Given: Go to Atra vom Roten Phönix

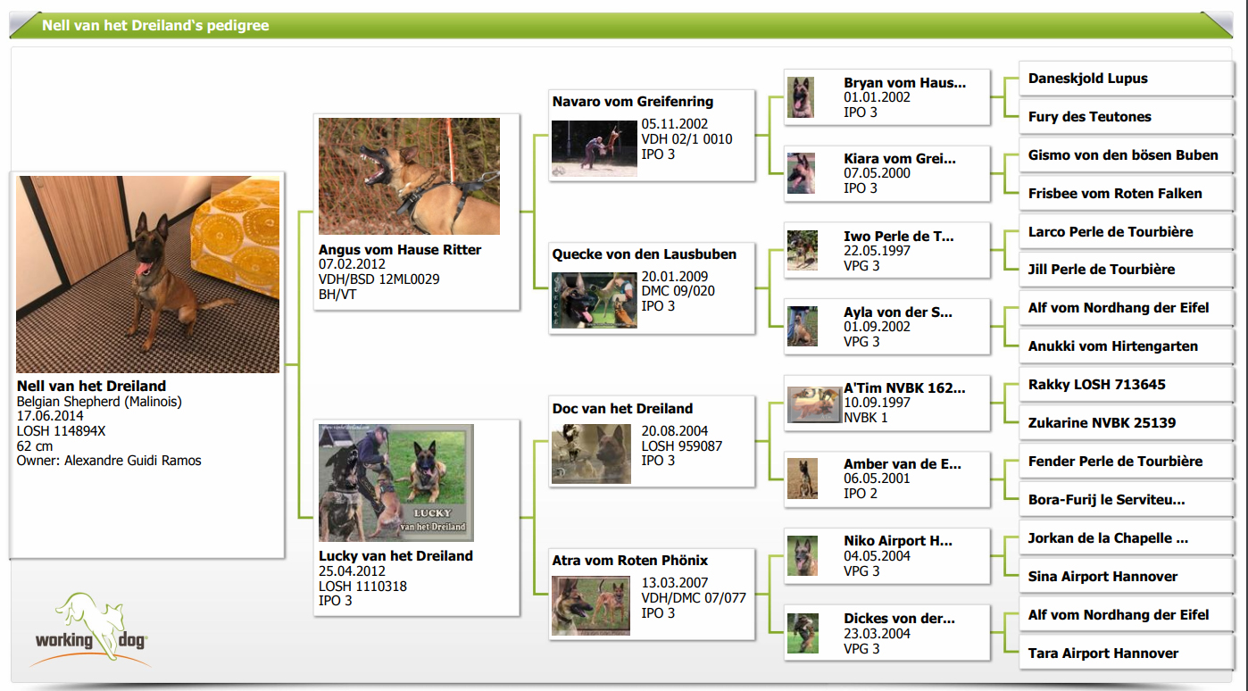Looking at the screenshot, I should point(630,561).
